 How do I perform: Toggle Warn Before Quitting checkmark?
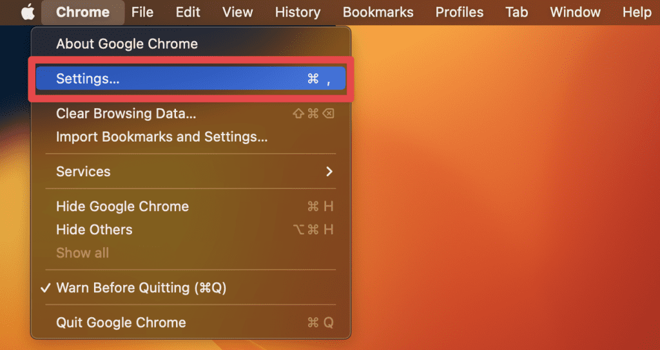pos(45,288)
